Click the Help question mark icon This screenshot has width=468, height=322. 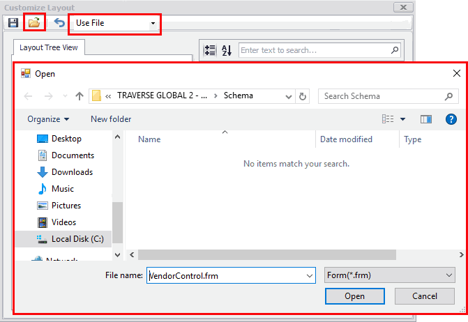[451, 119]
